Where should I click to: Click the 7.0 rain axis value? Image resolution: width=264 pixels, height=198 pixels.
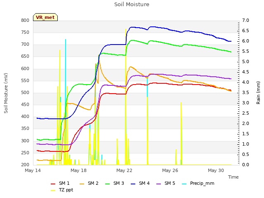(245, 20)
